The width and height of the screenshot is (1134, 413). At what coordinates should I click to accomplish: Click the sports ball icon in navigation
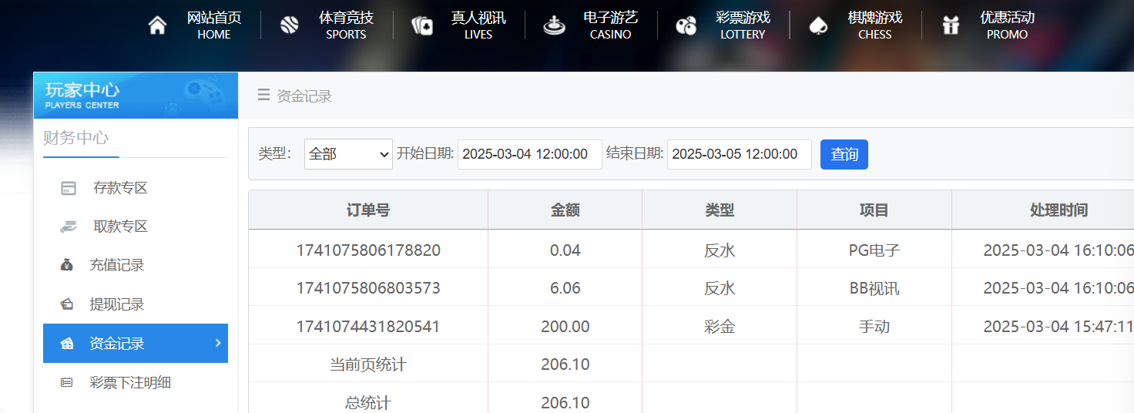click(289, 25)
